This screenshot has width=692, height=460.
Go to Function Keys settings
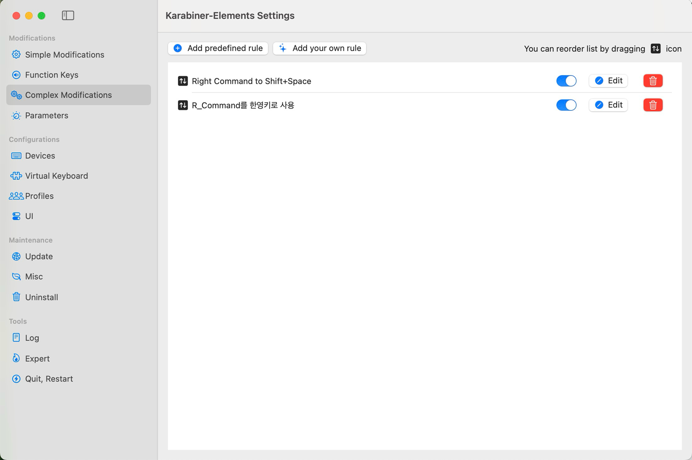79,75
